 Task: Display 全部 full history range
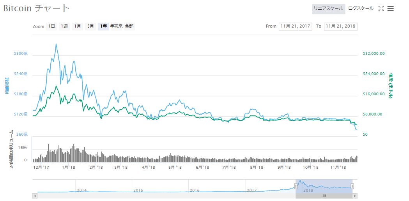tap(129, 26)
